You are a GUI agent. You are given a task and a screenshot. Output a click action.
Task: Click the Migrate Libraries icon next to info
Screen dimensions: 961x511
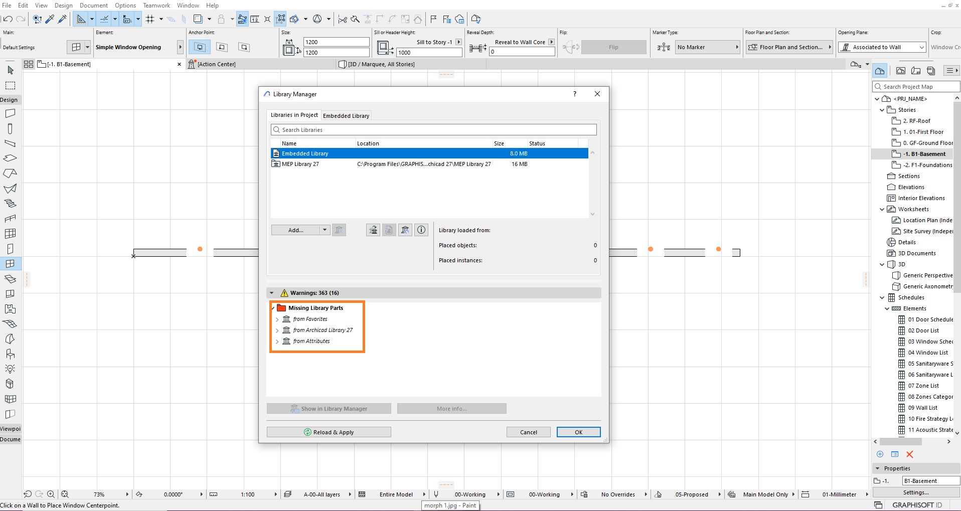pyautogui.click(x=405, y=230)
